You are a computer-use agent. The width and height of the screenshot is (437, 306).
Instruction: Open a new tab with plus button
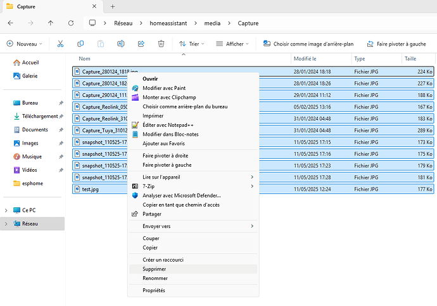(113, 6)
